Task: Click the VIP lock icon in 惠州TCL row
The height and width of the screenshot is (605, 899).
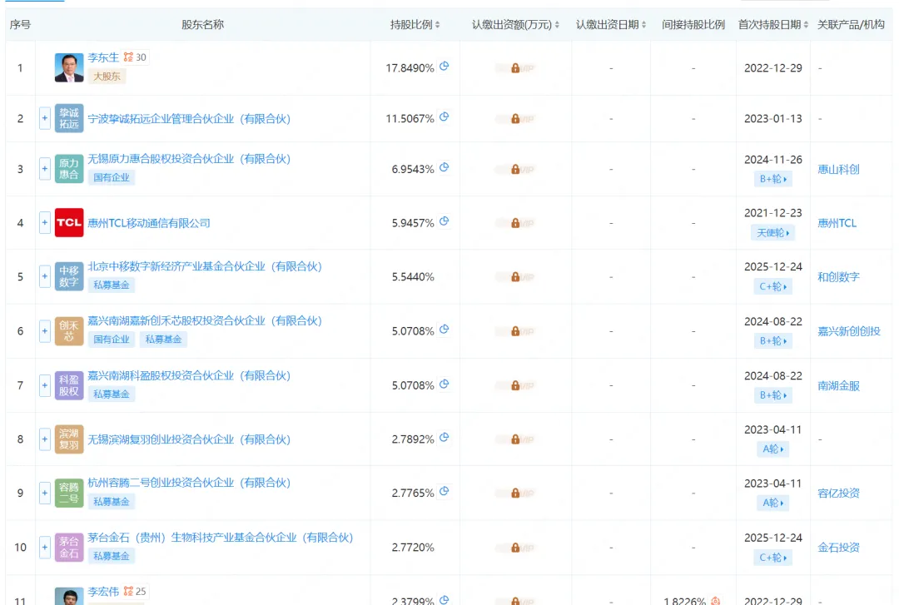Action: (515, 223)
